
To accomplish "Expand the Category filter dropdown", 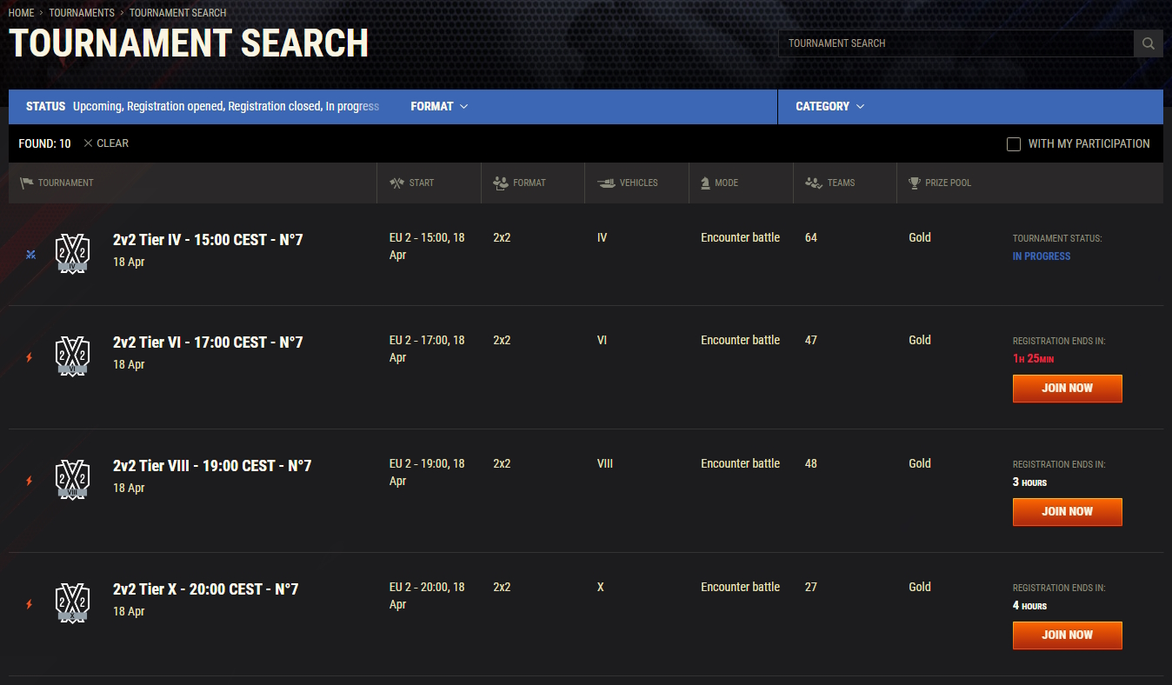I will coord(829,106).
